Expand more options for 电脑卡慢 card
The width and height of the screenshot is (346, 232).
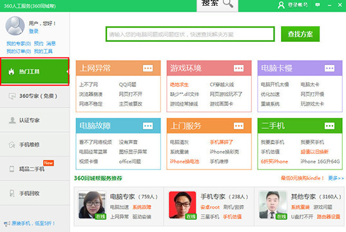tap(329, 68)
